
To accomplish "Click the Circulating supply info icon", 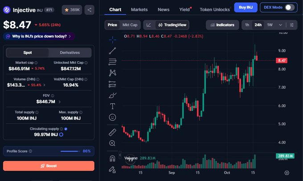I will 61,129.
